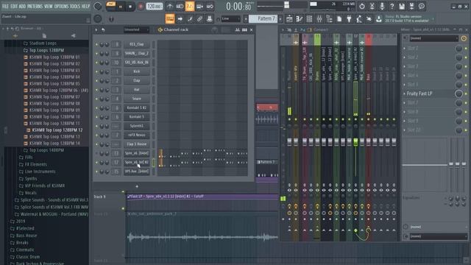Open the Snare channel button

[x=136, y=99]
